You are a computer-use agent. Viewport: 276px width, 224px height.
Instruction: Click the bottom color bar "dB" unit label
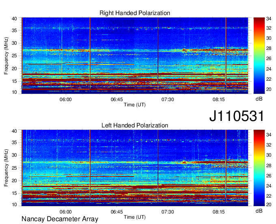[259, 211]
